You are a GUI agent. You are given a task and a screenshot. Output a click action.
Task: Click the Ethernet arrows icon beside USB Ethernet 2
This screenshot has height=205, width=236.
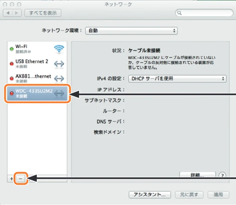[59, 64]
